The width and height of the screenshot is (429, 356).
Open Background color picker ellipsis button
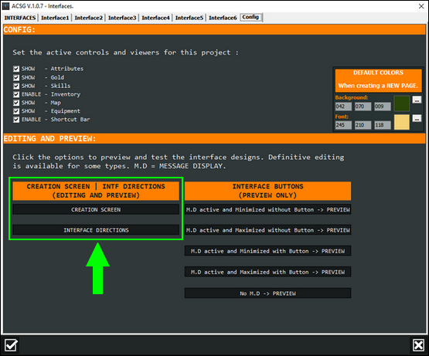(417, 100)
